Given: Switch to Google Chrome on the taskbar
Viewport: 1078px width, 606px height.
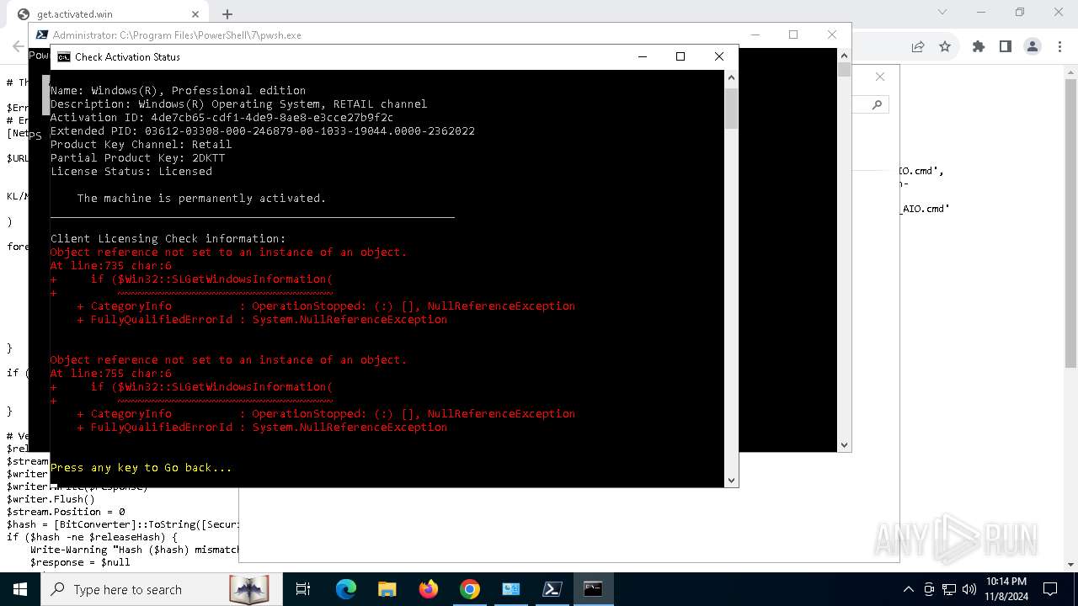Looking at the screenshot, I should (x=470, y=589).
